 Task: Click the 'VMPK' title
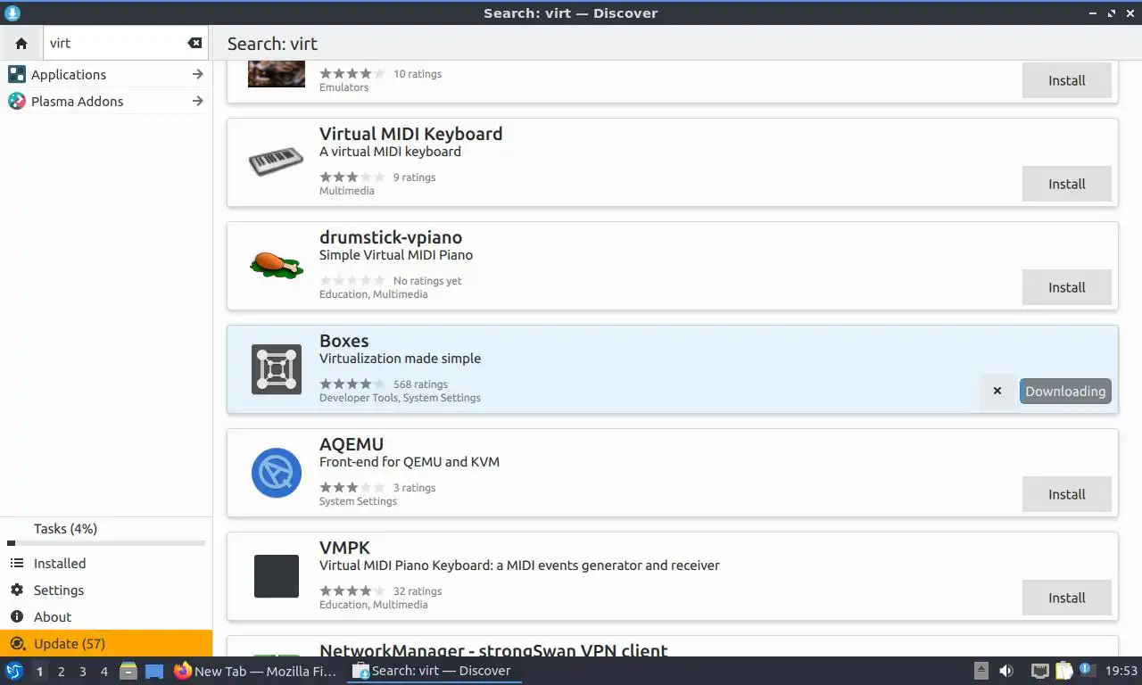pos(344,548)
